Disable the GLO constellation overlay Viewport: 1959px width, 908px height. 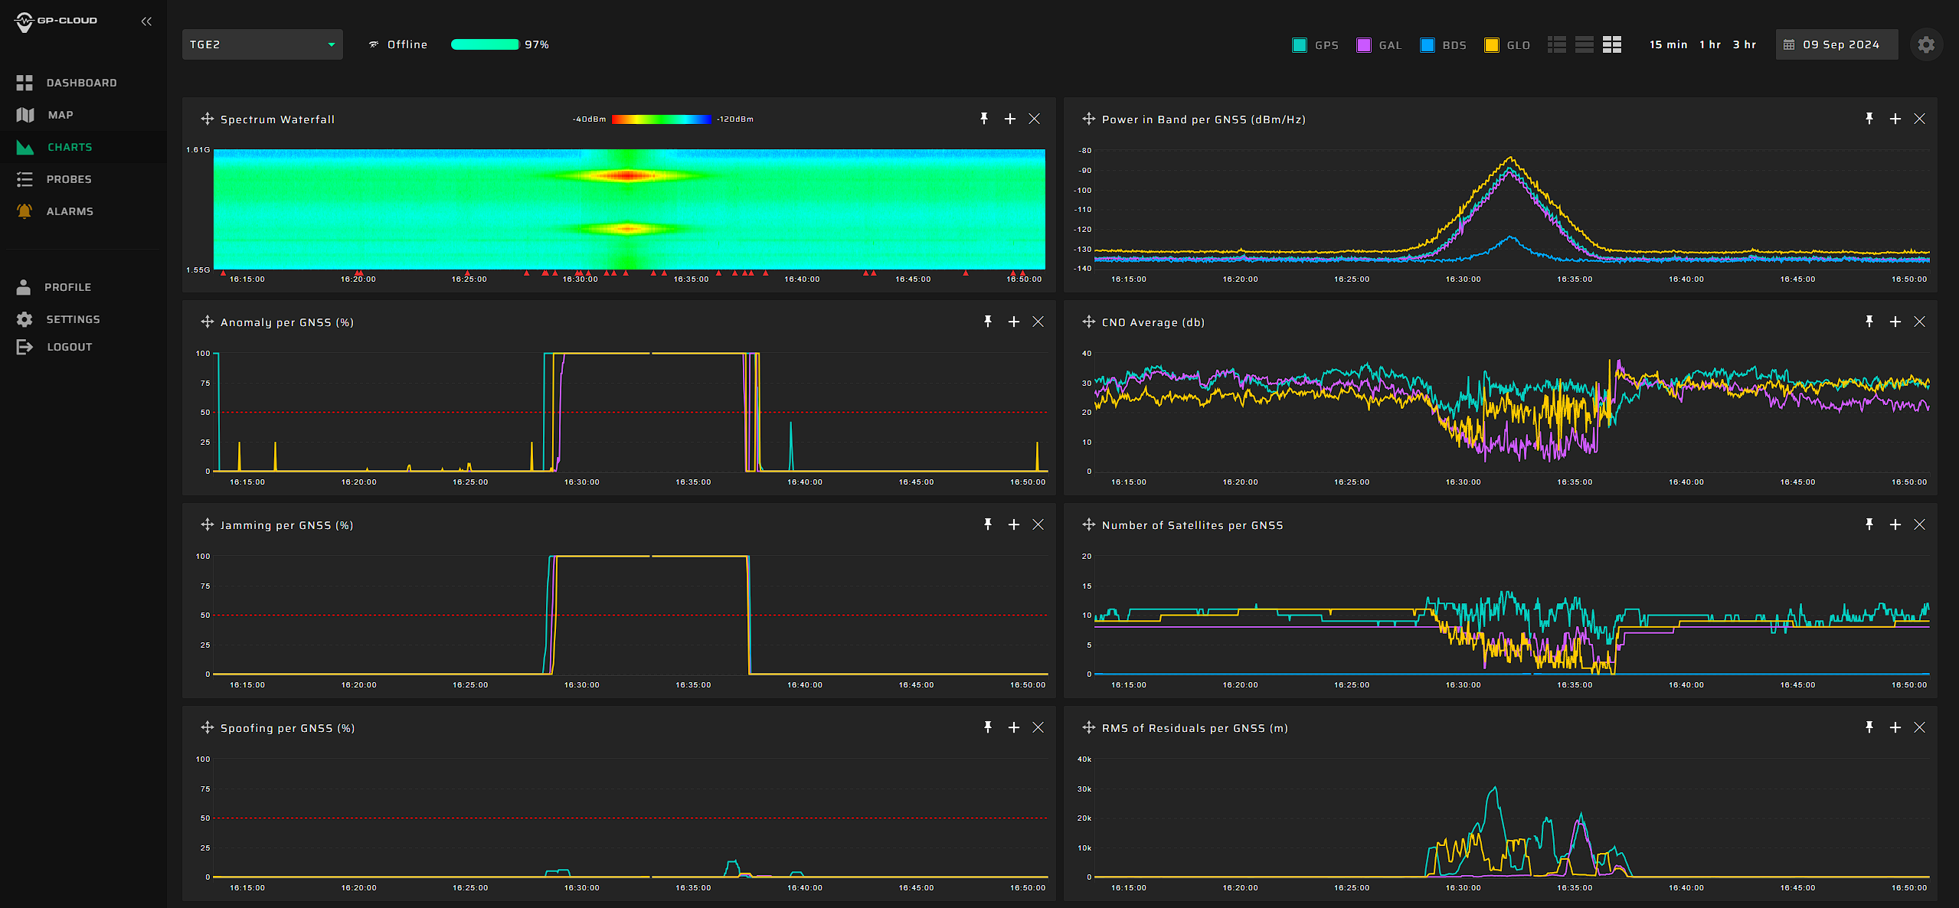1490,44
